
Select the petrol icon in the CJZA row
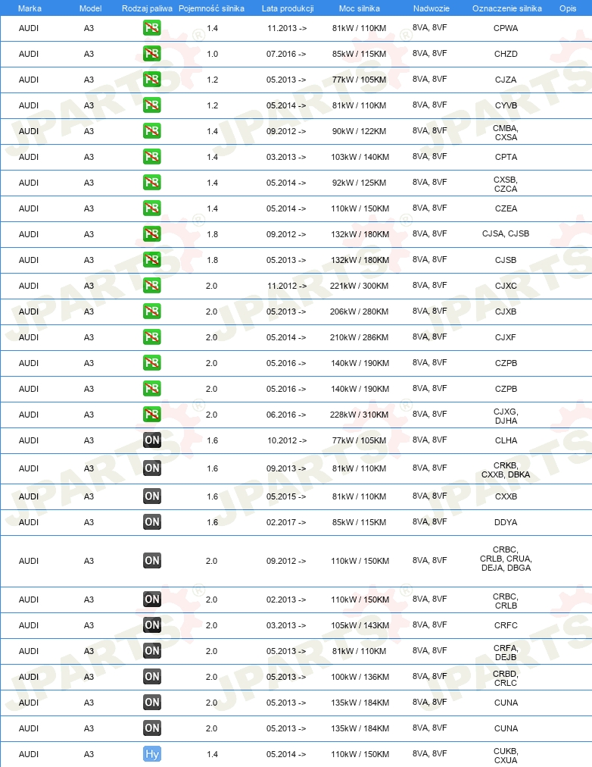[152, 80]
